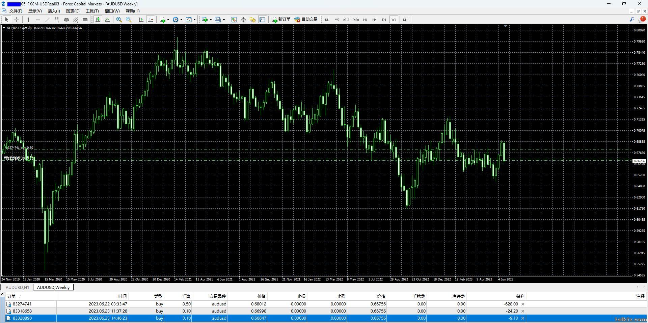Zoom out of the chart
Viewport: 648px width, 323px height.
[x=129, y=20]
